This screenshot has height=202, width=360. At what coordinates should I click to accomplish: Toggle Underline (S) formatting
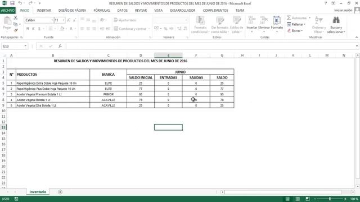pyautogui.click(x=39, y=29)
